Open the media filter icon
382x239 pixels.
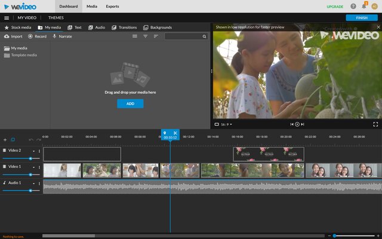click(146, 36)
